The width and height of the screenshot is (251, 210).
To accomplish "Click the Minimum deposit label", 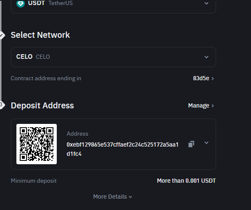I will 34,181.
